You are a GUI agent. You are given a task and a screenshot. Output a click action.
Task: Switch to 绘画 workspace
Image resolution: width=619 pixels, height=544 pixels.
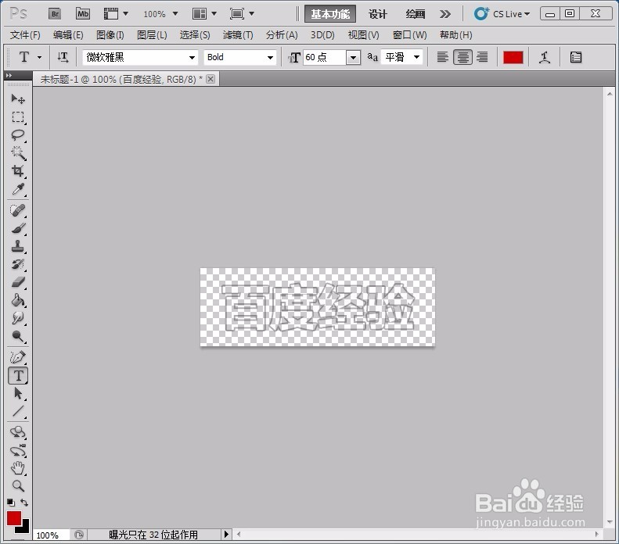(x=416, y=14)
